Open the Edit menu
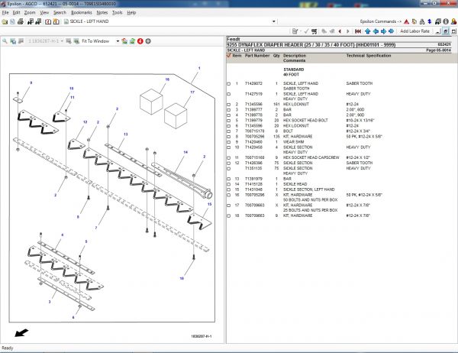This screenshot has height=353, width=458. 16,12
